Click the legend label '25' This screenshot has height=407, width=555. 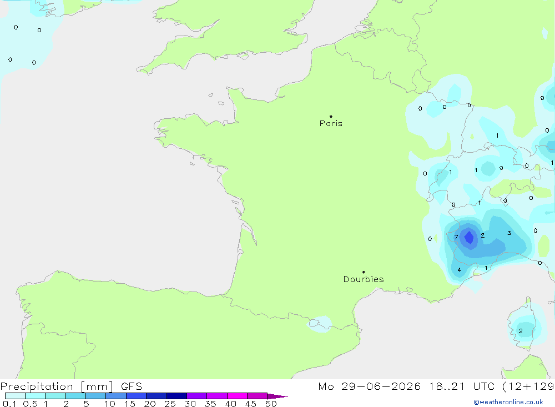[x=170, y=404]
